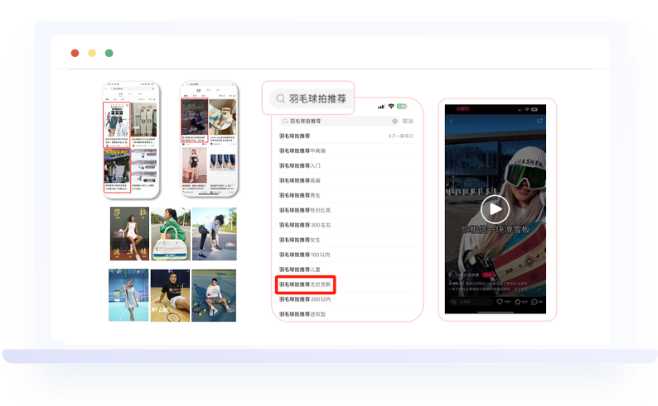Click the red window dot
658x406 pixels.
(x=75, y=53)
